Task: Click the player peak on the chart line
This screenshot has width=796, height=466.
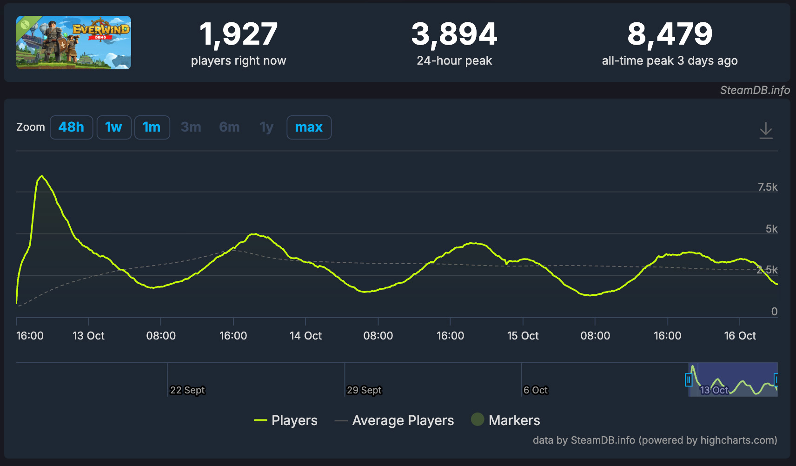Action: [42, 176]
